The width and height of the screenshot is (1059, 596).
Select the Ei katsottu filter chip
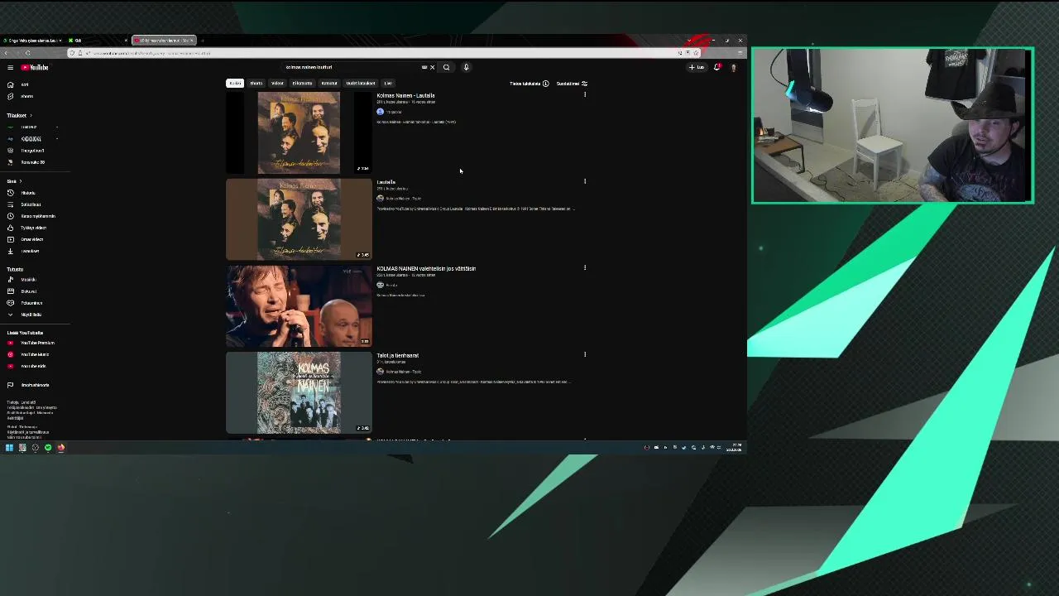(x=302, y=83)
